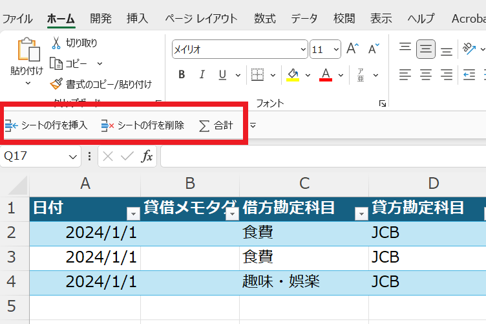Screen dimensions: 486x324
Task: Open the font name メイリオ dropdown
Action: [x=303, y=49]
